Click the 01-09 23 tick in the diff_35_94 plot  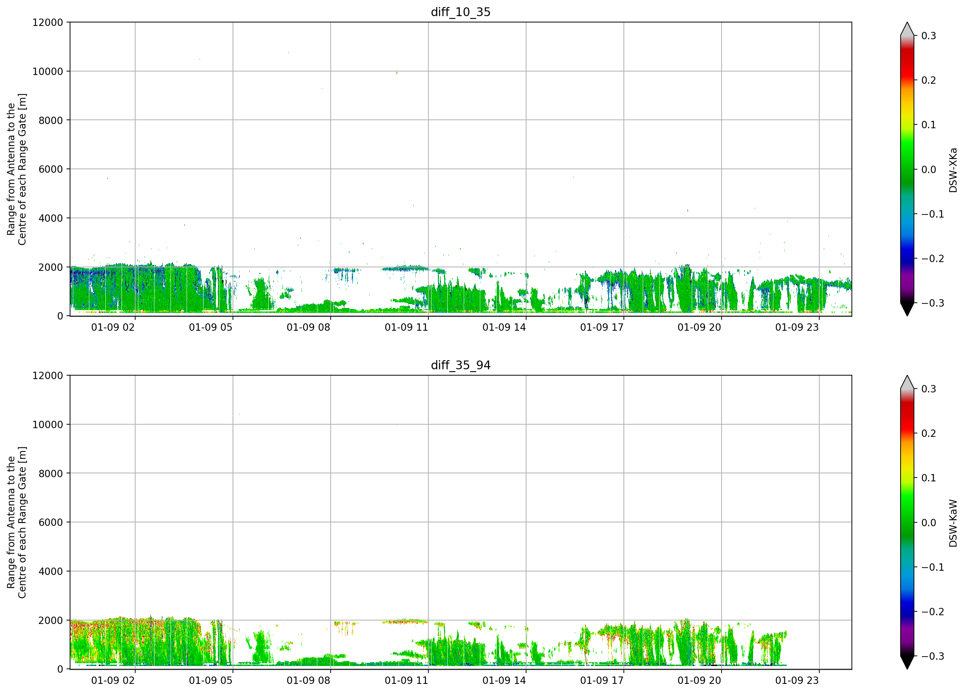tap(797, 681)
